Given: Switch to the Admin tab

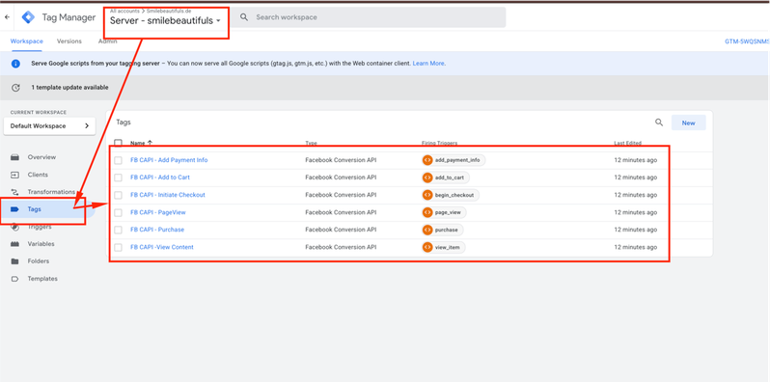Looking at the screenshot, I should [x=107, y=41].
